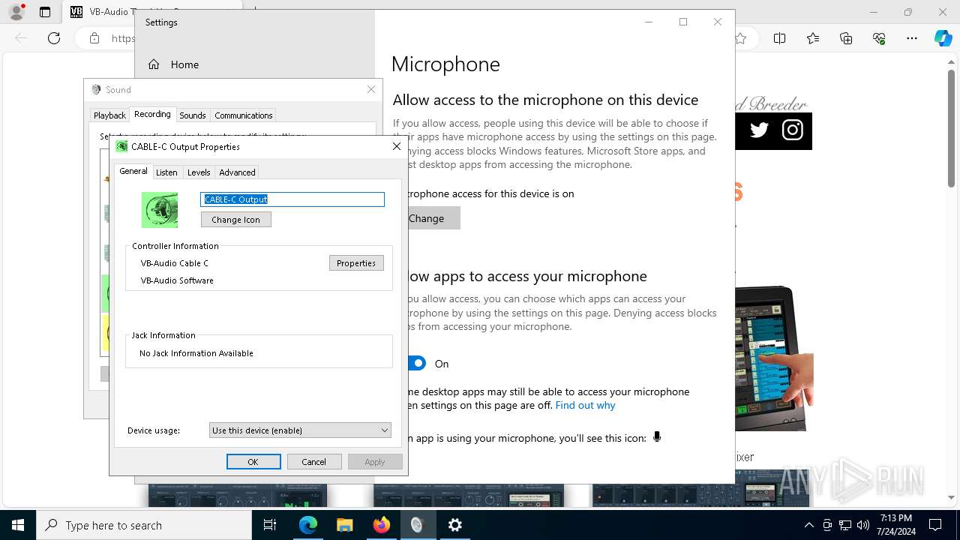Open Instagram icon on the webpage
Screen dimensions: 960x540
[793, 130]
